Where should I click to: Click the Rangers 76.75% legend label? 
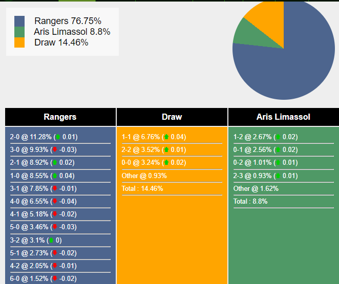(68, 21)
